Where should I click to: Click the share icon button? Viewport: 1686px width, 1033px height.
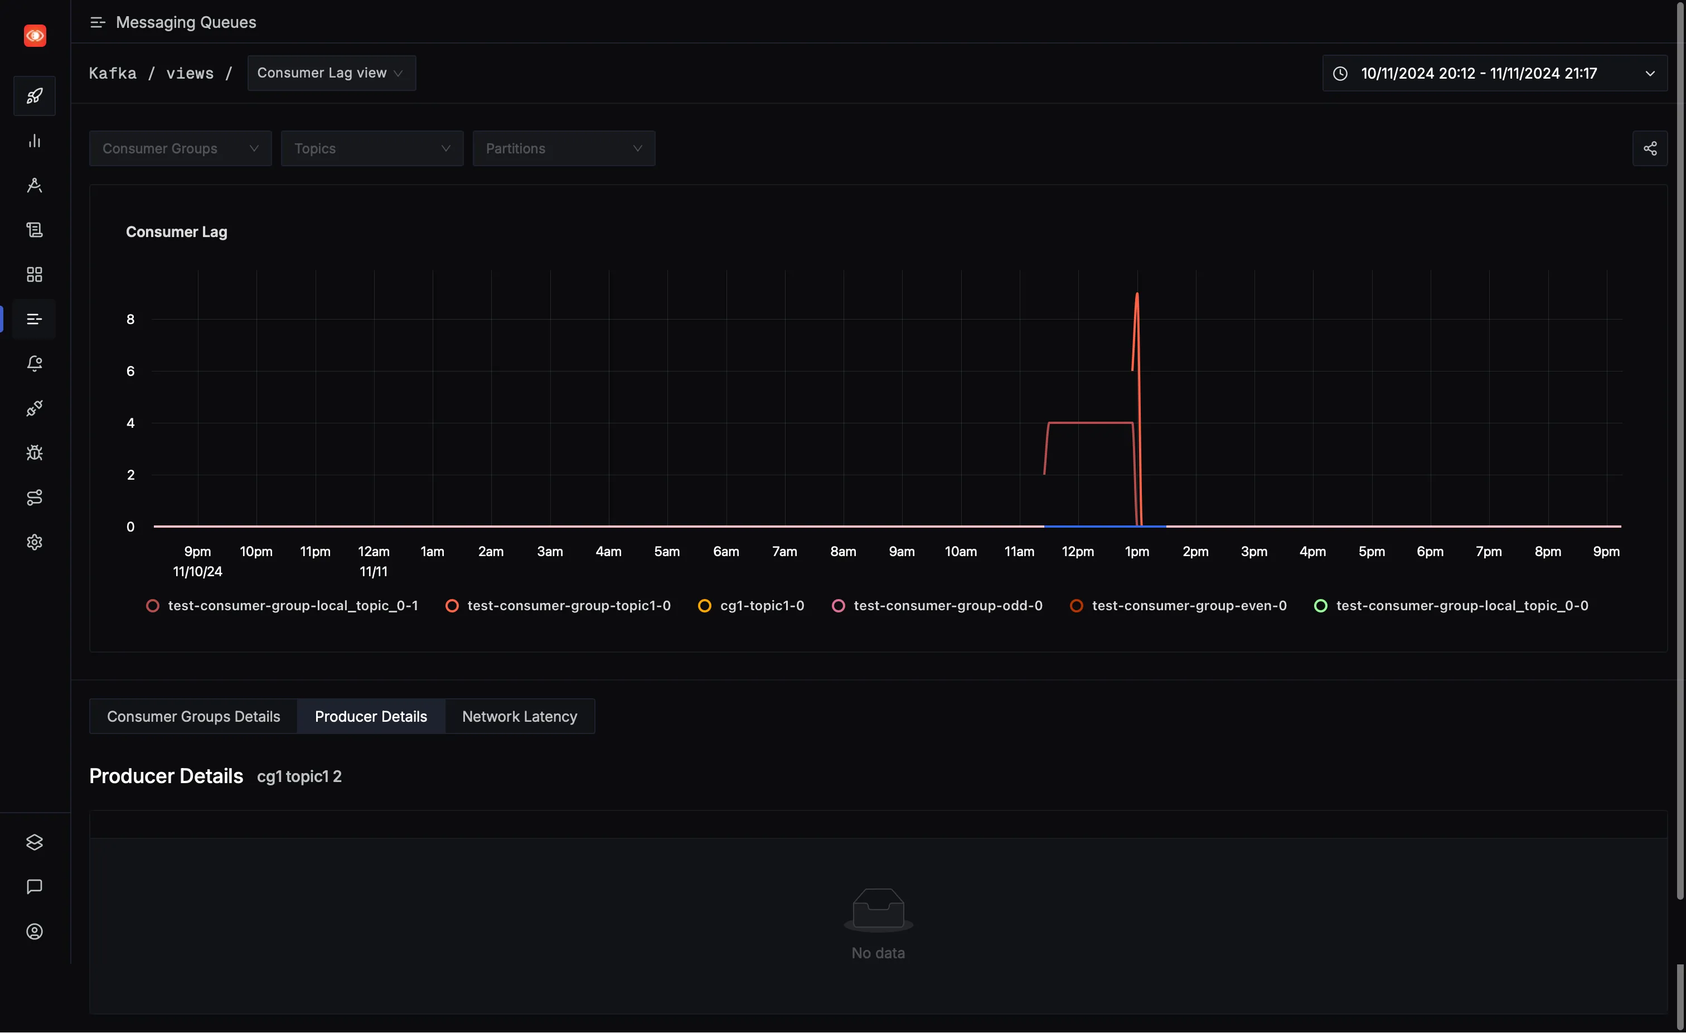[1650, 148]
